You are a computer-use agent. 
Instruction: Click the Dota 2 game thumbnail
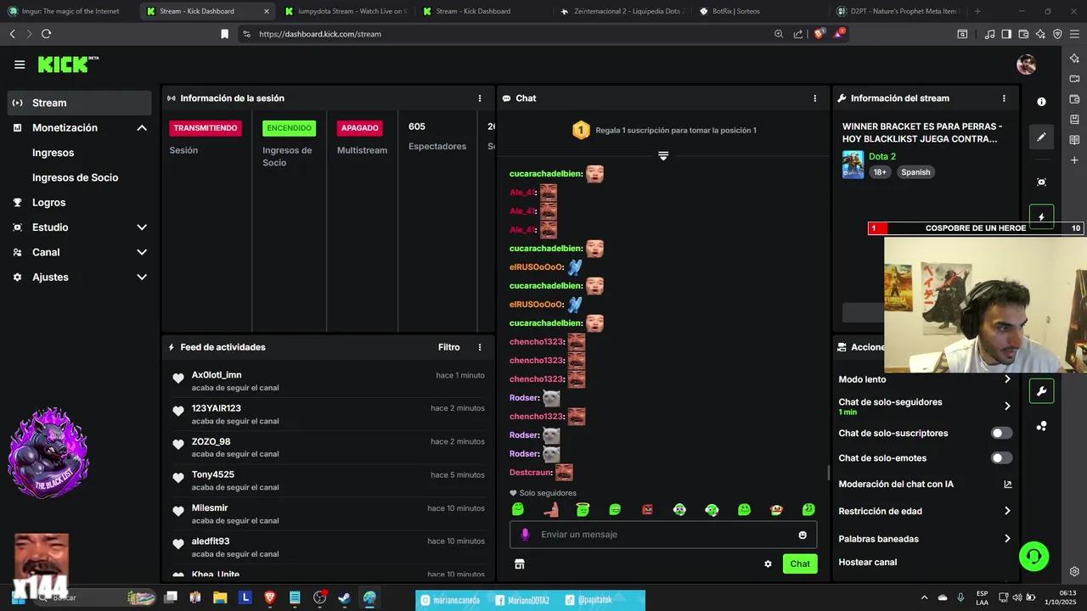pyautogui.click(x=853, y=165)
